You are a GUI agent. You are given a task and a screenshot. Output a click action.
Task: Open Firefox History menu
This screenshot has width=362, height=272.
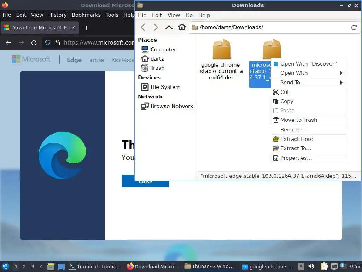click(x=57, y=15)
